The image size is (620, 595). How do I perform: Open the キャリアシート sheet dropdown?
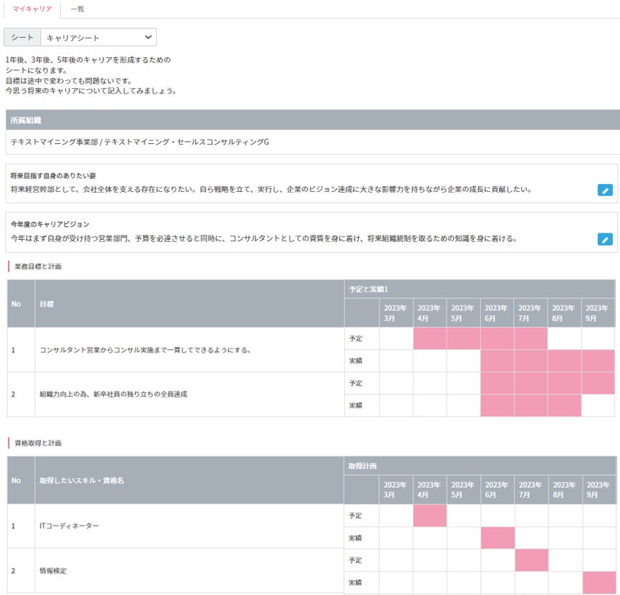[x=99, y=37]
